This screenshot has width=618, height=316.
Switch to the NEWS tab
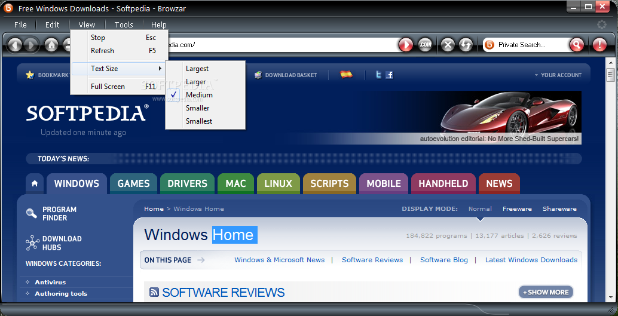click(x=500, y=183)
